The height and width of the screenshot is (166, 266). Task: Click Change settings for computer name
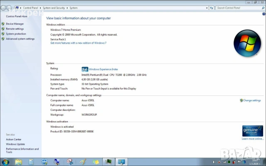pos(252,100)
